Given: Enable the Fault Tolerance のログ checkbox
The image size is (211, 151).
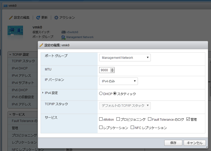Looking at the screenshot, I should (150, 119).
